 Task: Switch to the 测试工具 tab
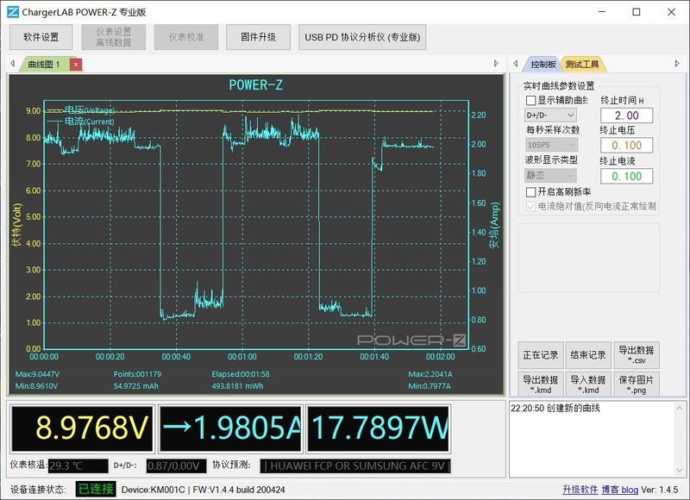pos(583,62)
